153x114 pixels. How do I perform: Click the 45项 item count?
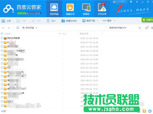pyautogui.click(x=3, y=111)
